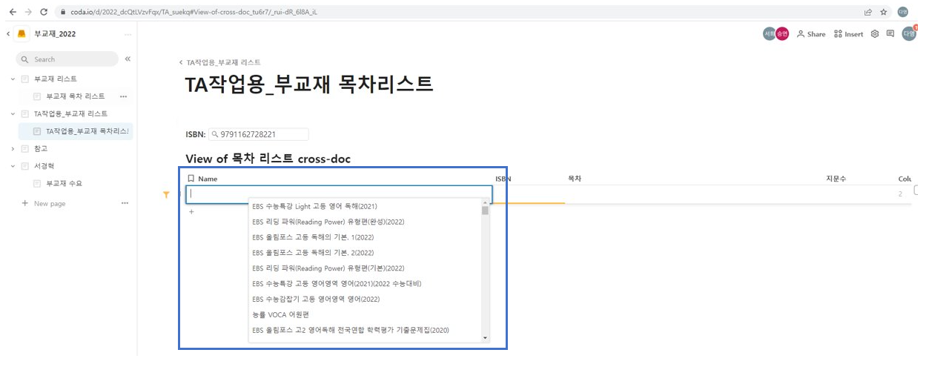The image size is (926, 367).
Task: Click the dropdown list scrollbar thumb
Action: (486, 211)
